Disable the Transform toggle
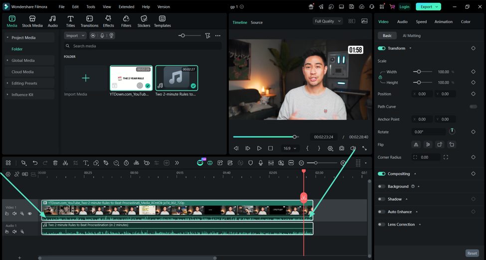Screen dimensions: 486x260 [381, 48]
